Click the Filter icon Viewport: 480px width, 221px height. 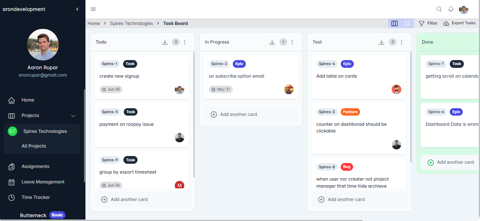click(x=422, y=23)
